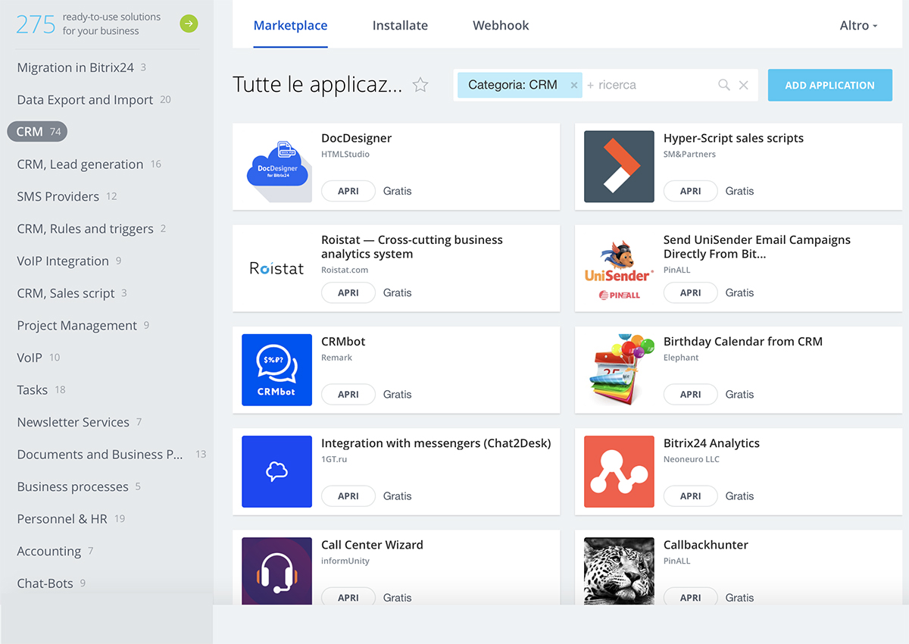Select the highlighted CRM category

tap(37, 132)
